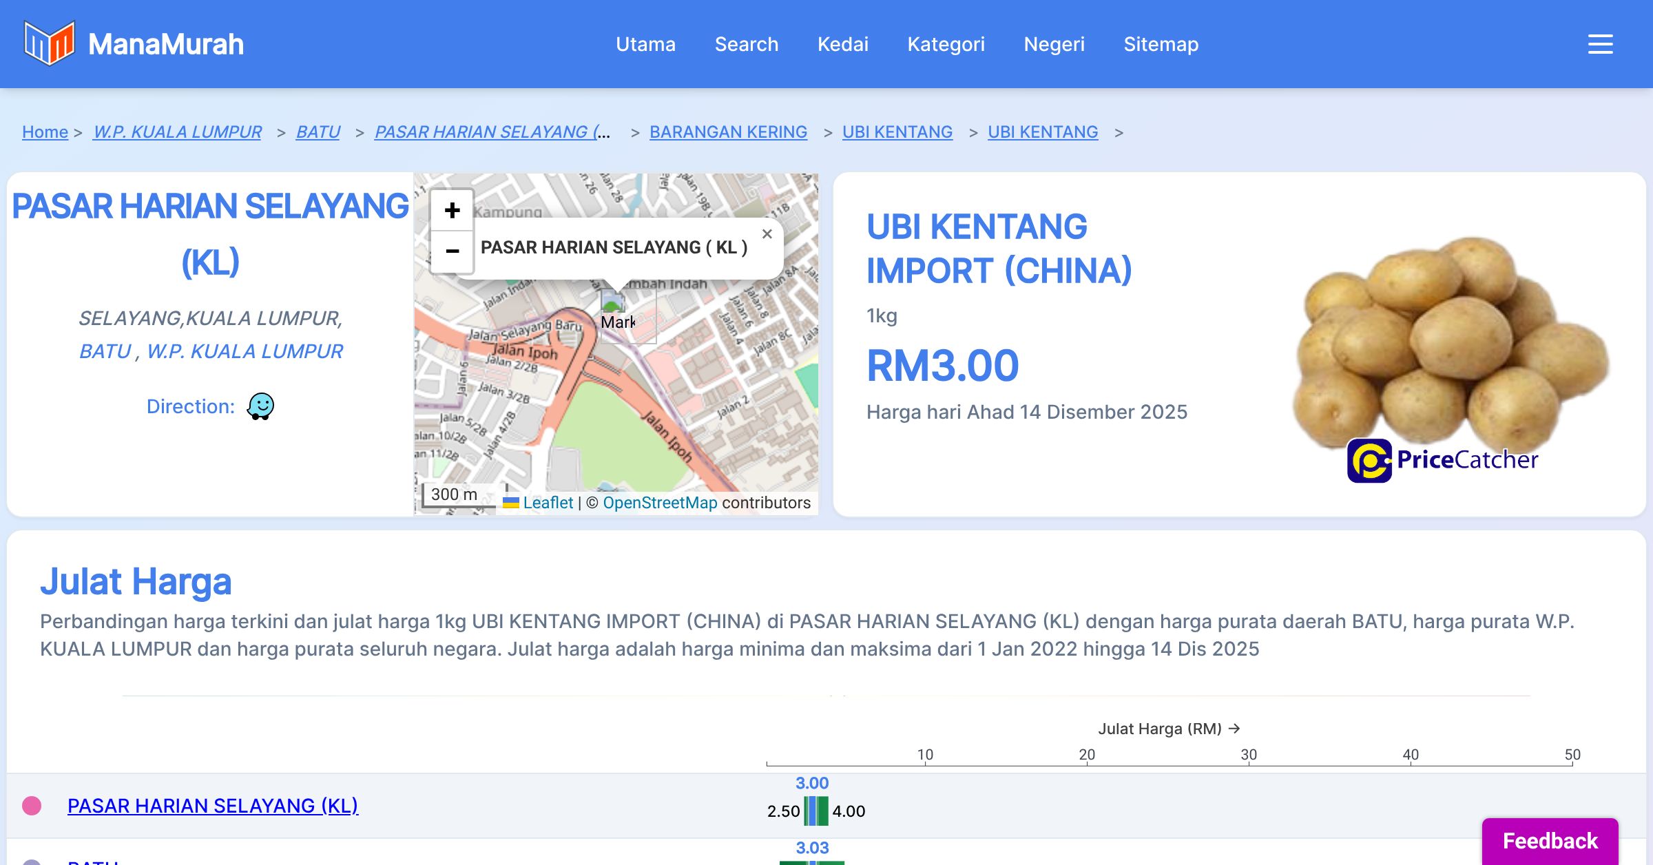1653x865 pixels.
Task: Click the PriceCatcher logo
Action: click(1442, 460)
